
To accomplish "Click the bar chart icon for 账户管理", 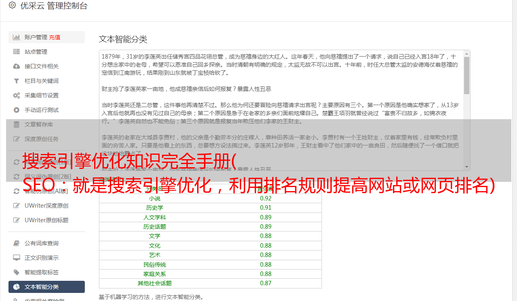I will pos(17,37).
